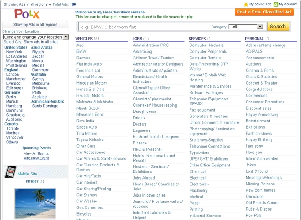This screenshot has width=301, height=220.
Task: Select Riyadh city
Action: coord(38,52)
